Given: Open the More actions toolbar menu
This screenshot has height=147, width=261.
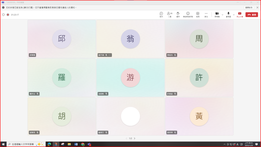Looking at the screenshot, I should [x=206, y=15].
